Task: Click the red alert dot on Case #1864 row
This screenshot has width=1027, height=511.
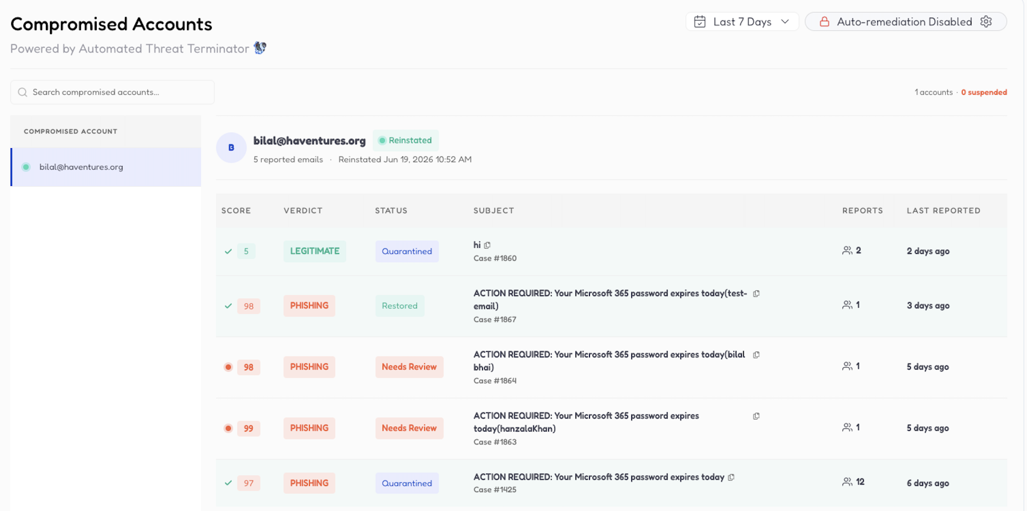Action: (228, 367)
